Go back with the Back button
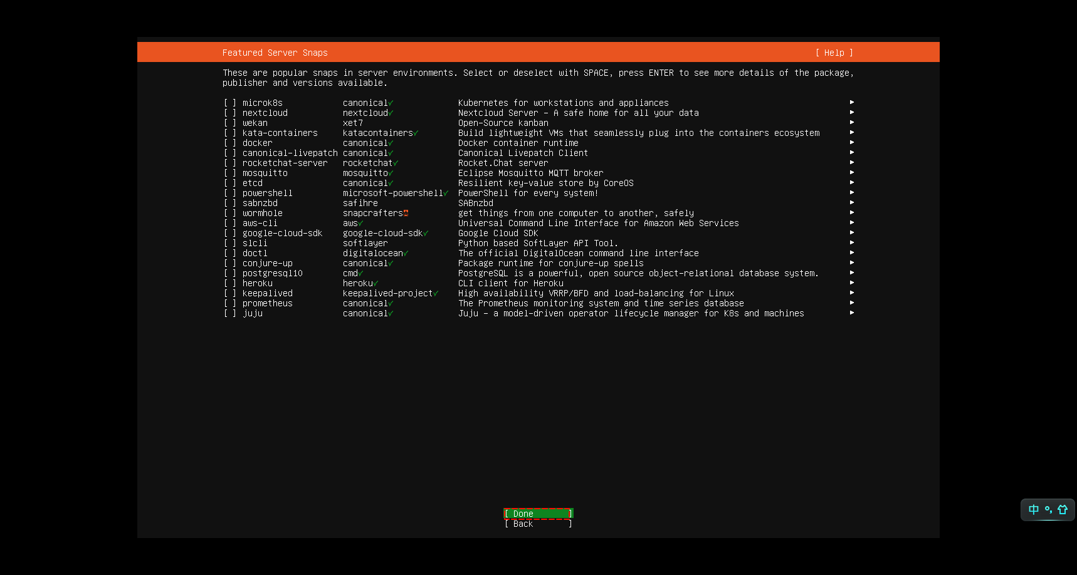 click(x=538, y=524)
